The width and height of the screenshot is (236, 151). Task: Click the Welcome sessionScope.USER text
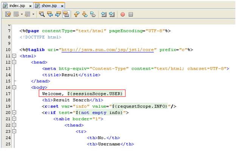click(x=82, y=93)
